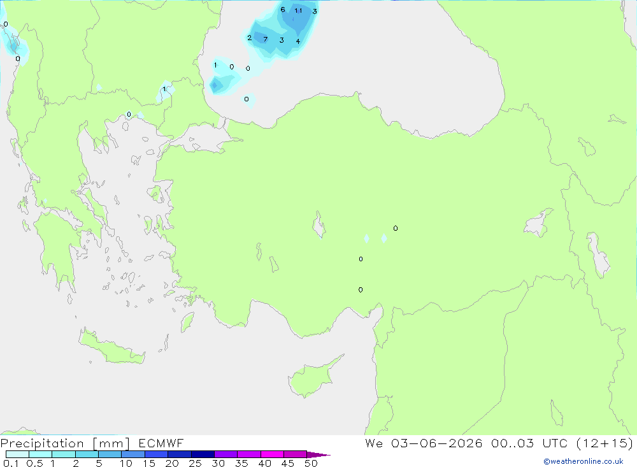Click the '4' precipitation value on map
Image resolution: width=637 pixels, height=467 pixels.
coord(297,41)
